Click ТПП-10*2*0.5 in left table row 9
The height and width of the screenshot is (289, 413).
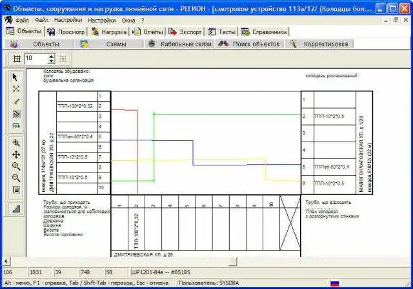72,178
